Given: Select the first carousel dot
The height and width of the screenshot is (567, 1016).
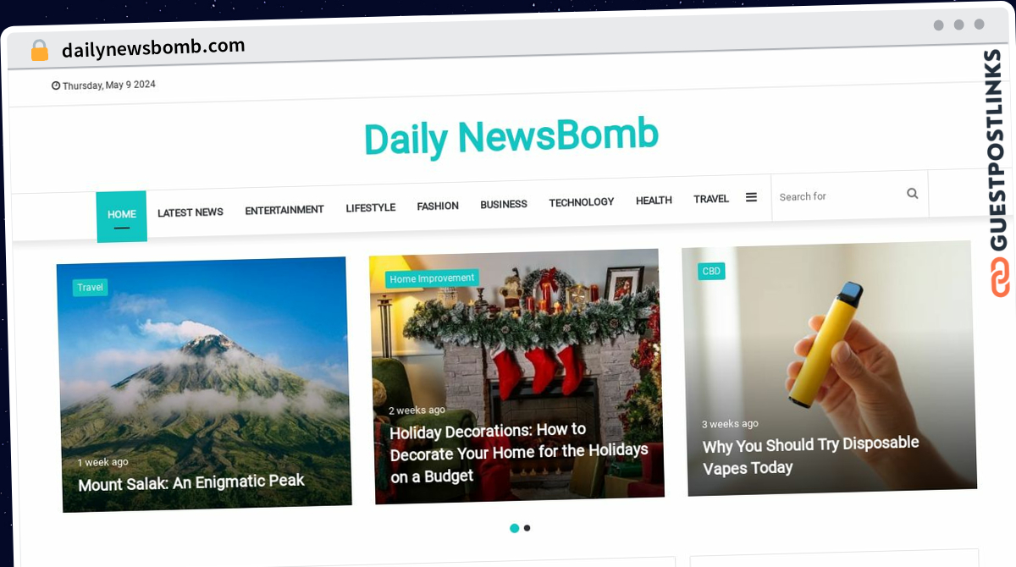Looking at the screenshot, I should (514, 528).
